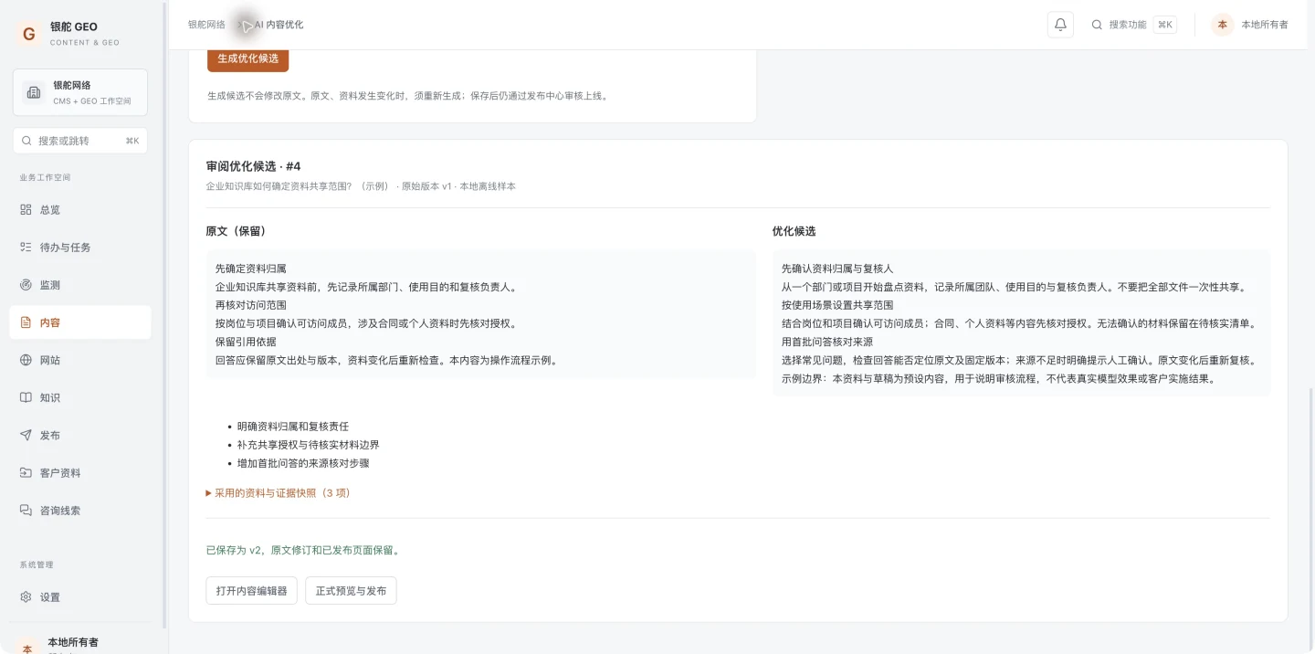Click the 正式预览与发布 button
The height and width of the screenshot is (654, 1315).
pos(351,591)
